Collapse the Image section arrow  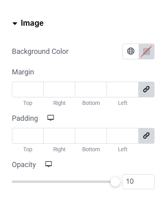point(15,23)
